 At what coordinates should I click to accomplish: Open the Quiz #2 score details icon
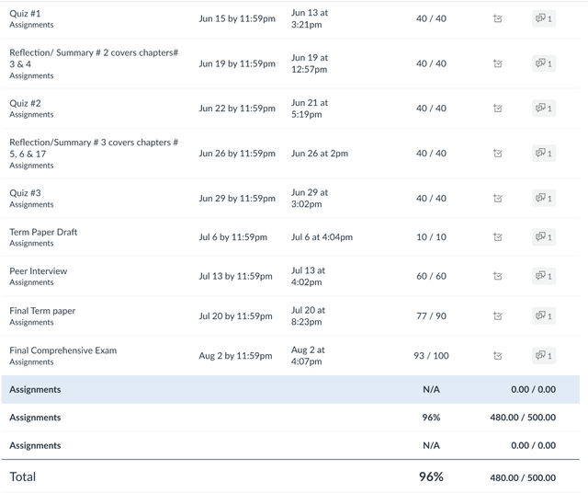click(x=497, y=109)
